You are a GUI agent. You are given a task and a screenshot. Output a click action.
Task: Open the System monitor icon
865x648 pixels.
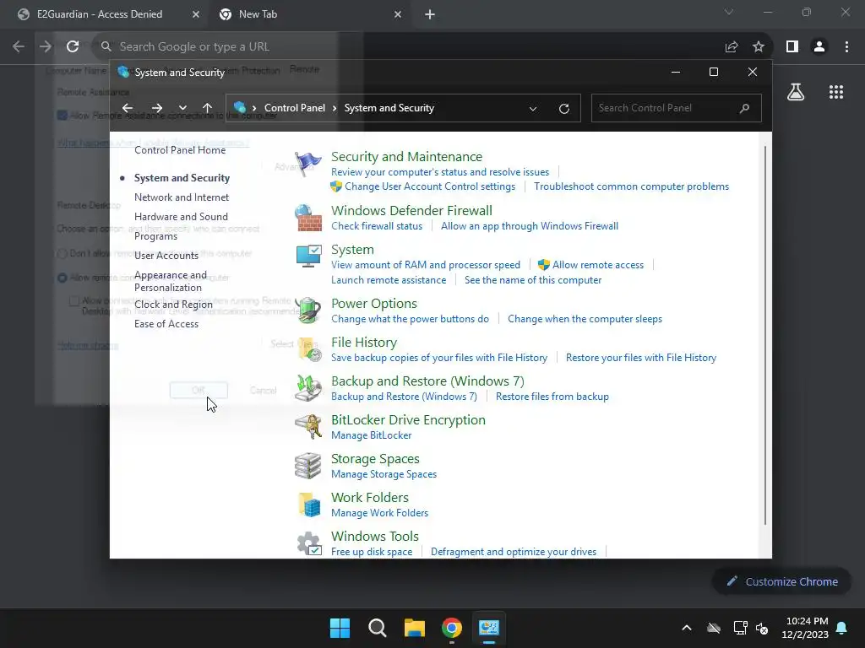(x=307, y=256)
